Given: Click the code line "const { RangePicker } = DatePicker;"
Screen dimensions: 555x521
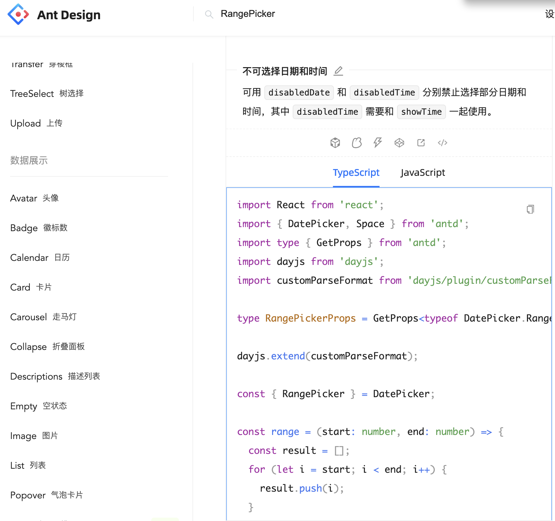Looking at the screenshot, I should click(336, 394).
